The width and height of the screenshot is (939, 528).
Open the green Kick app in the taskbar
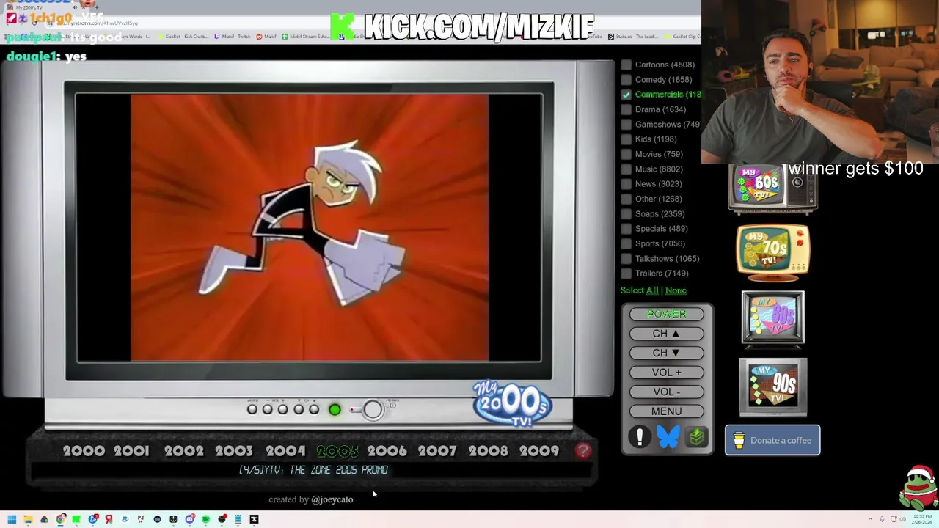(x=76, y=519)
